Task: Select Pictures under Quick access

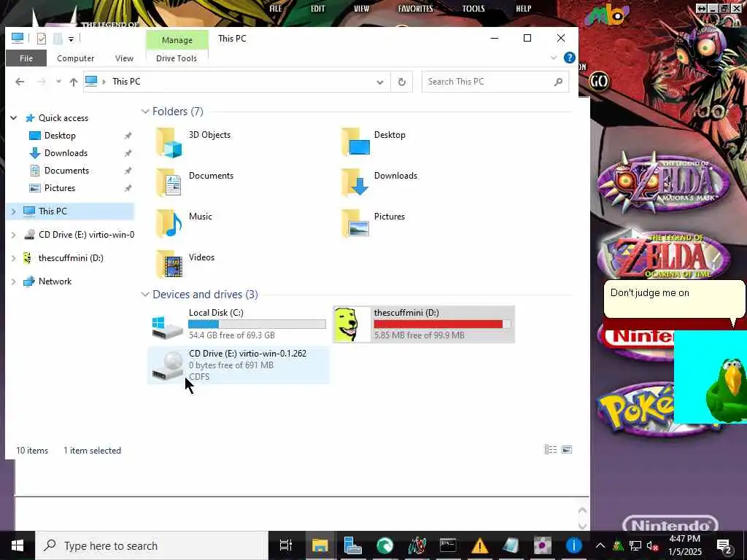Action: click(60, 188)
